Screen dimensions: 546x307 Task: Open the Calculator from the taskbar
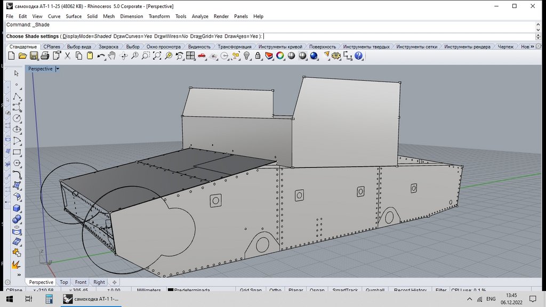pyautogui.click(x=49, y=299)
